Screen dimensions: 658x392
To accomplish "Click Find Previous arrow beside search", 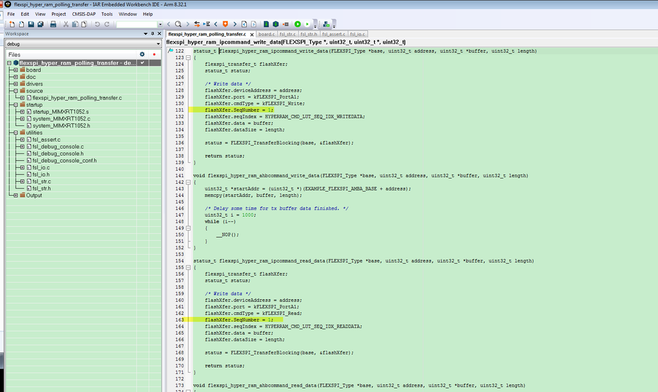I will [169, 24].
